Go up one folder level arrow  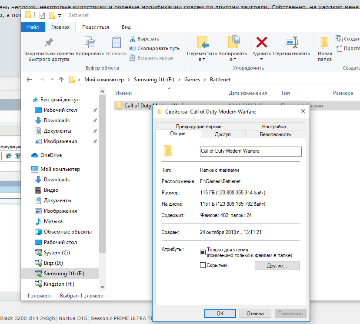(61, 80)
